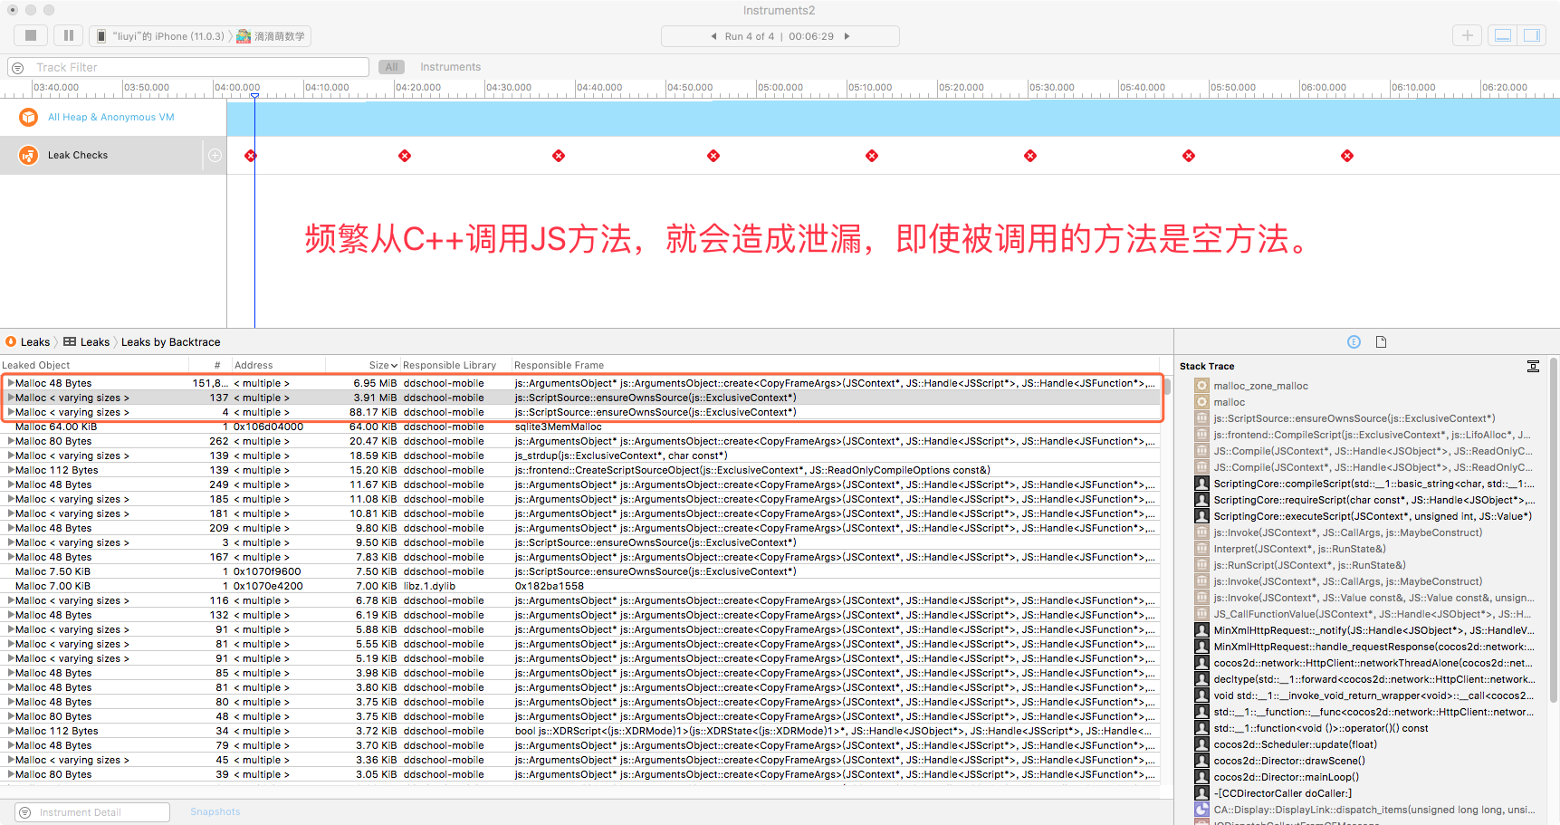
Task: Click the Stack Trace panel vertical scrollbar
Action: click(1554, 530)
